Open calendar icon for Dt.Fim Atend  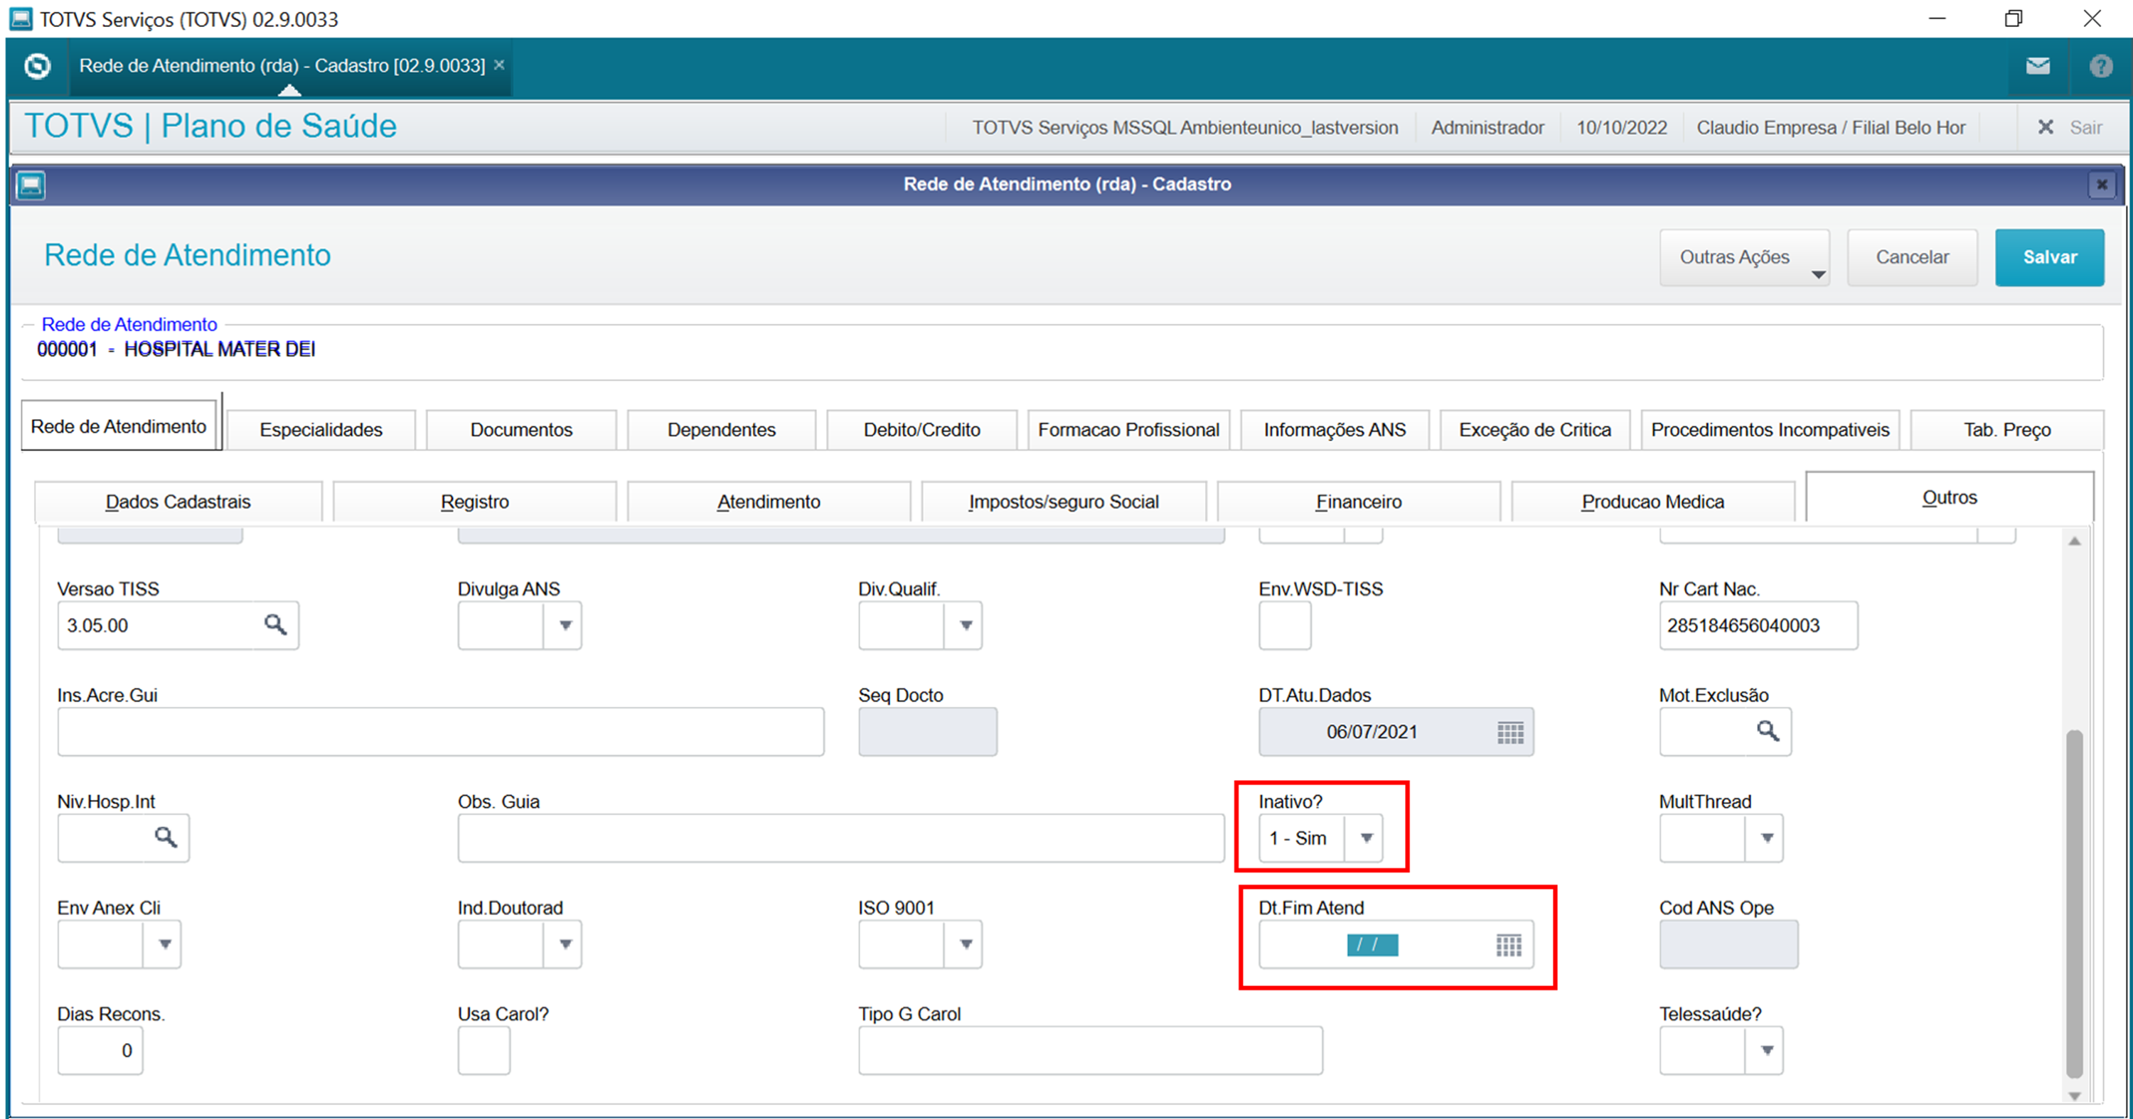1509,944
